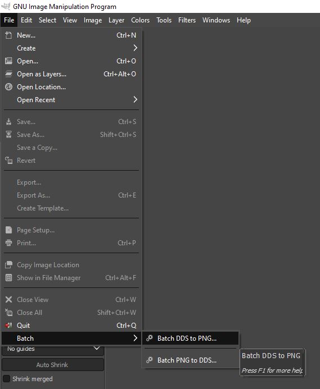Open the Windows menu
The image size is (320, 389).
216,20
